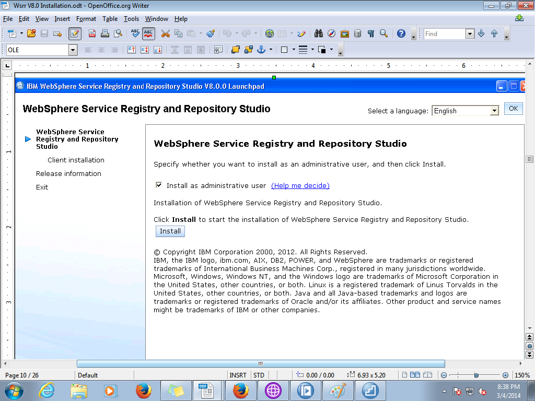Toggle AutoSpellcheck button
The height and width of the screenshot is (401, 535).
click(x=148, y=33)
